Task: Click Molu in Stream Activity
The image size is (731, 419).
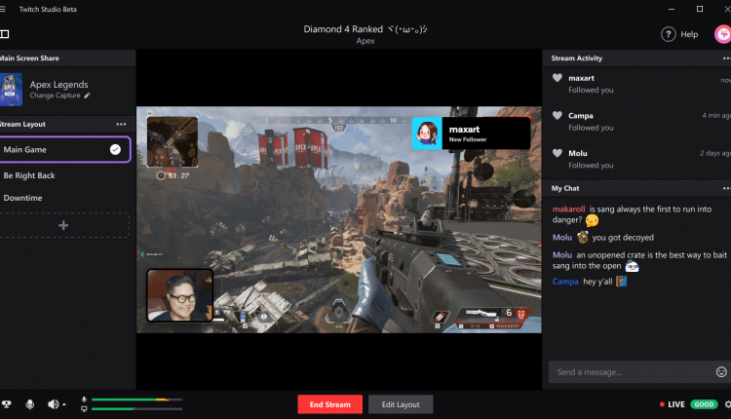Action: click(578, 153)
